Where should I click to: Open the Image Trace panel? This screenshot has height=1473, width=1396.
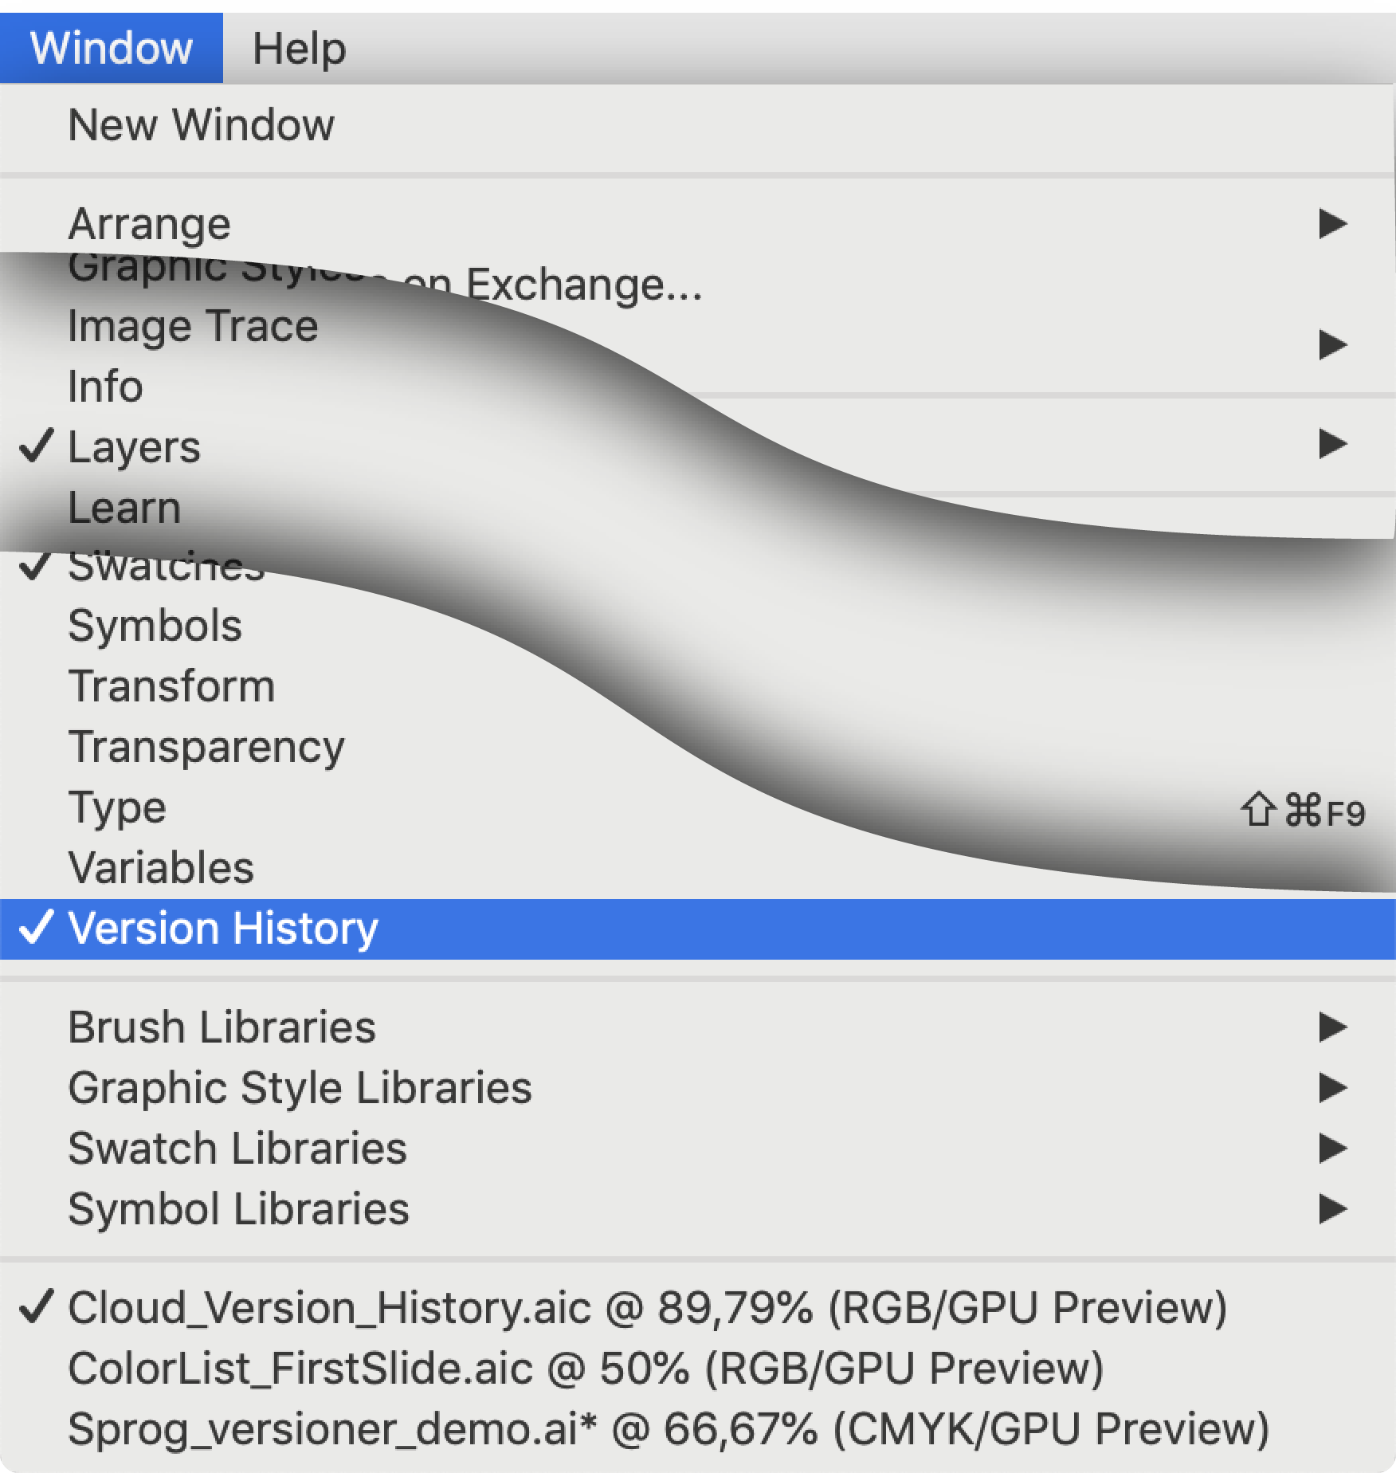[x=193, y=326]
